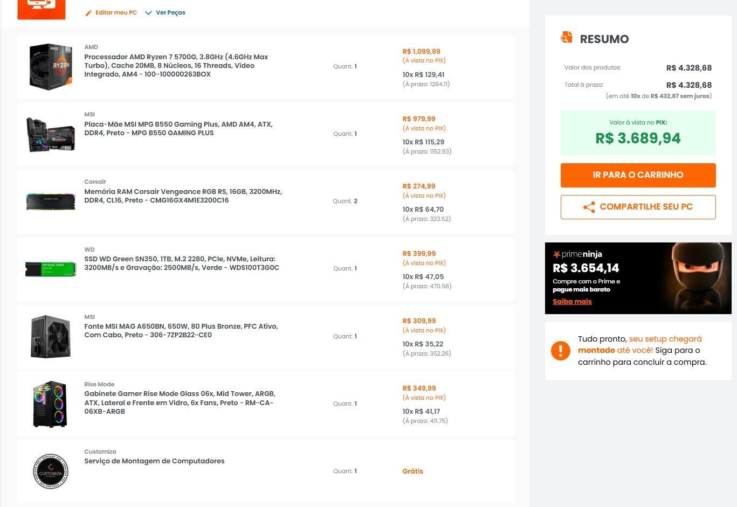737x507 pixels.
Task: Click the R$ 274,99 memory price
Action: pyautogui.click(x=419, y=186)
